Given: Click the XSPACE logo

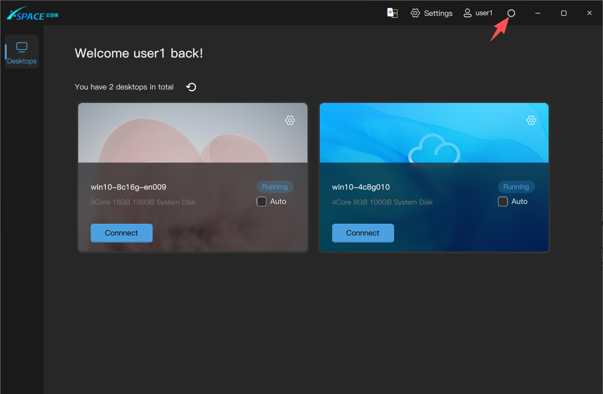Looking at the screenshot, I should pyautogui.click(x=32, y=13).
